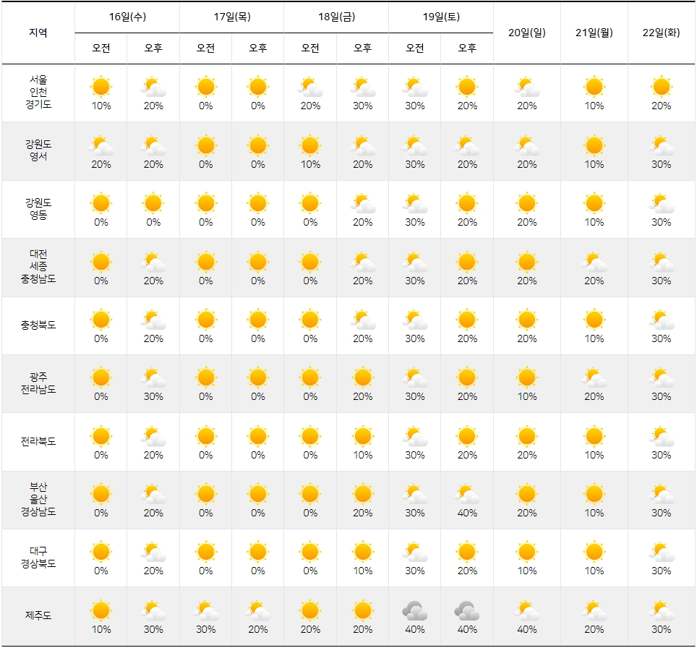Select the sunny icon for 서울 인천 경기도 19일 오후
697x648 pixels.
(467, 87)
